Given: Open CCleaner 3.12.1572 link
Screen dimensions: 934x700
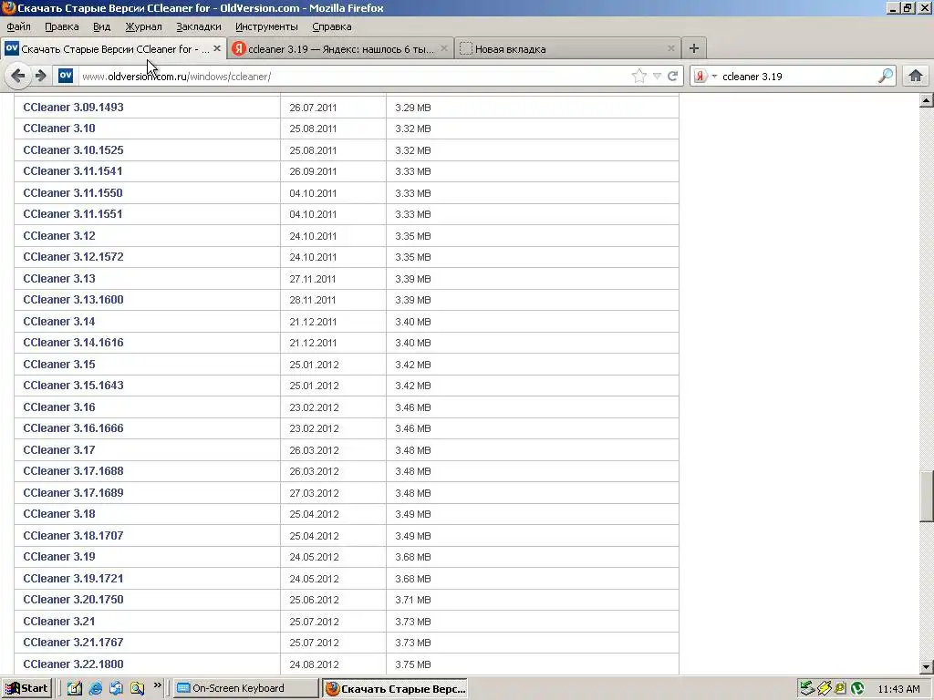Looking at the screenshot, I should click(73, 256).
